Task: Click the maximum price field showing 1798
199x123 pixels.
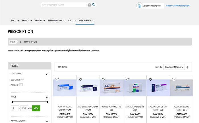Action: 24,108
